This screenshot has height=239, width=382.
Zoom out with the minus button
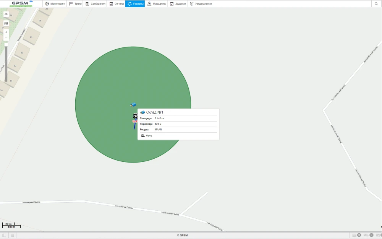6,38
